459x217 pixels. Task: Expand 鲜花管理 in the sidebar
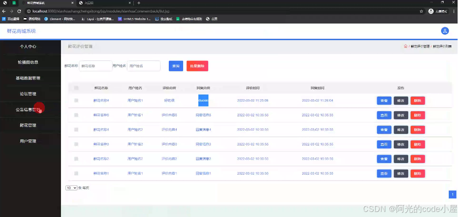pyautogui.click(x=28, y=125)
